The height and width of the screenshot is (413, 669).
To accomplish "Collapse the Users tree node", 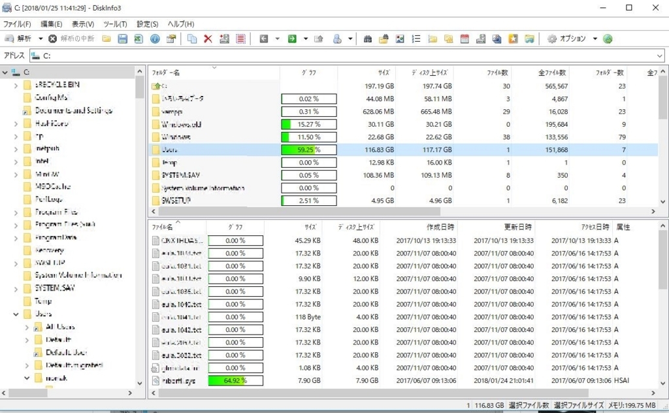I will pos(16,314).
